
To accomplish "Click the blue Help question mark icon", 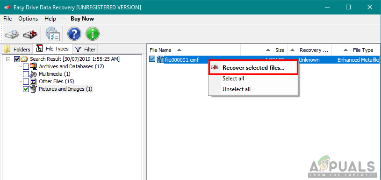I will tap(74, 34).
